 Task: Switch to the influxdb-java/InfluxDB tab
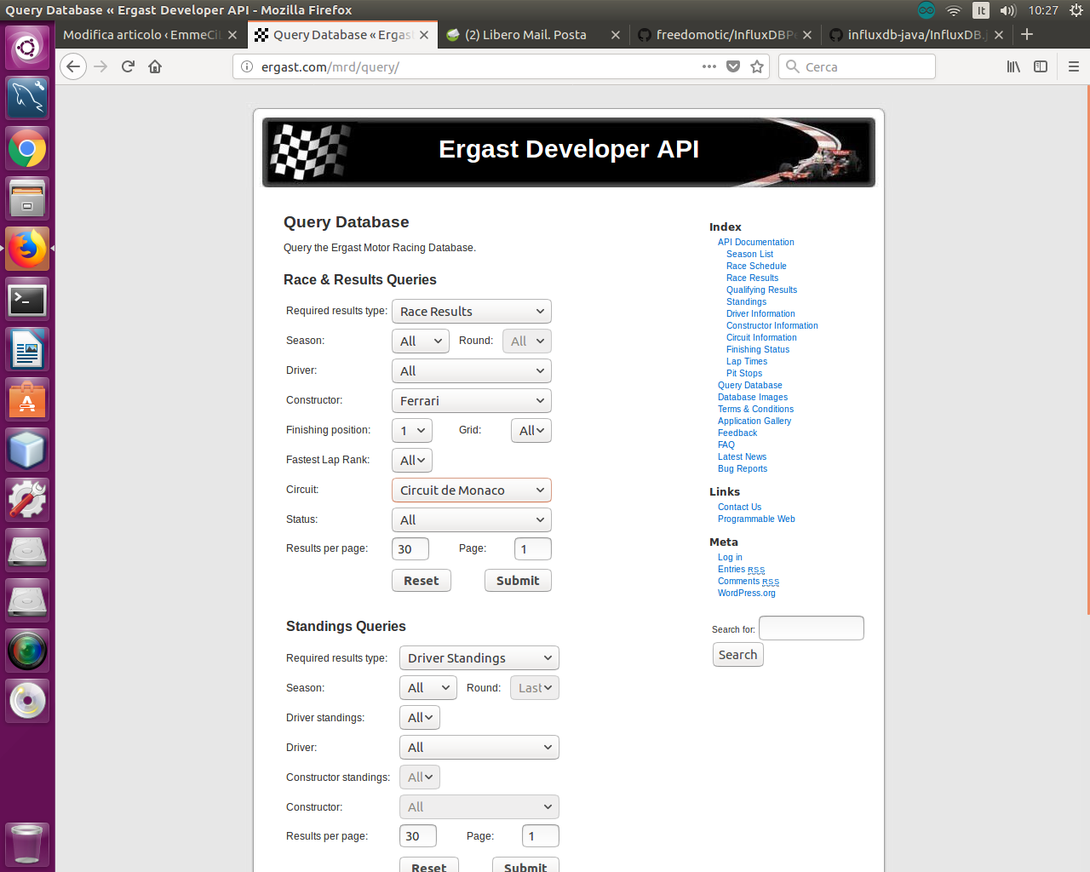(917, 35)
